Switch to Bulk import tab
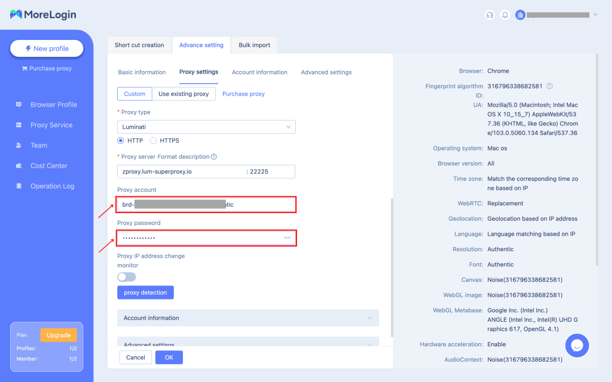The height and width of the screenshot is (382, 612). [255, 45]
